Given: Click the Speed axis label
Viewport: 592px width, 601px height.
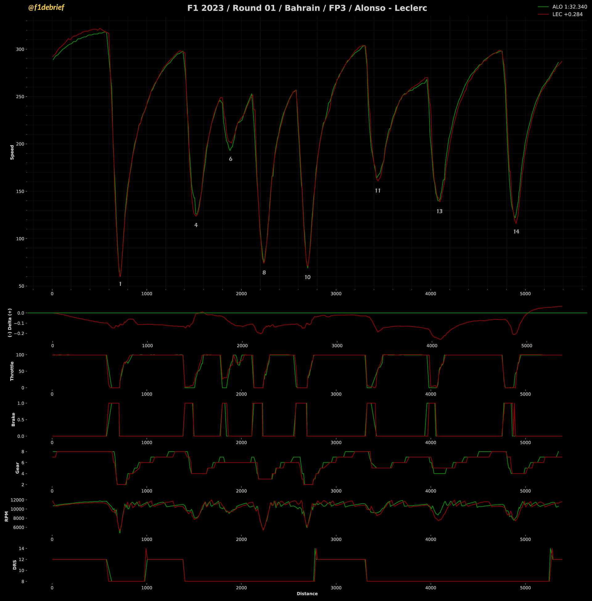Looking at the screenshot, I should [x=12, y=152].
